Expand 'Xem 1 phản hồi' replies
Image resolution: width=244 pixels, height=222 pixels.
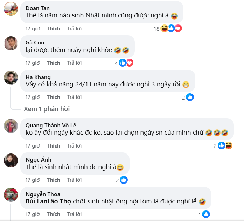click(47, 109)
